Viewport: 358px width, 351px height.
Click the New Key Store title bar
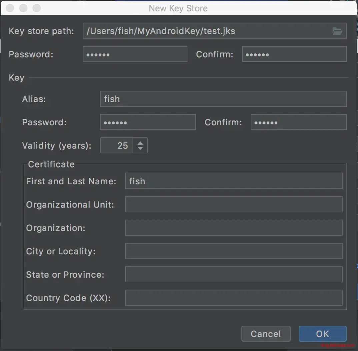178,8
